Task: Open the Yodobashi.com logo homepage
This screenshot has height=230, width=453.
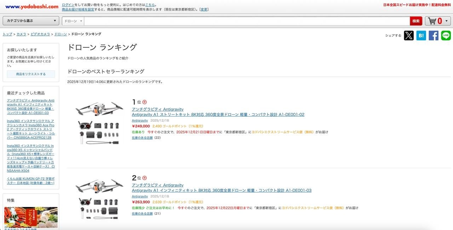Action: pos(32,6)
